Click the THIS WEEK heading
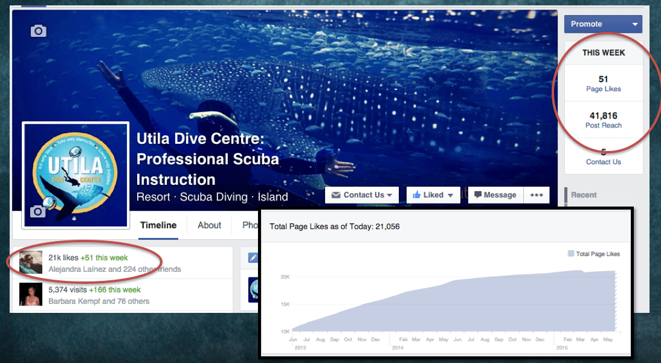Image resolution: width=661 pixels, height=363 pixels. (604, 53)
